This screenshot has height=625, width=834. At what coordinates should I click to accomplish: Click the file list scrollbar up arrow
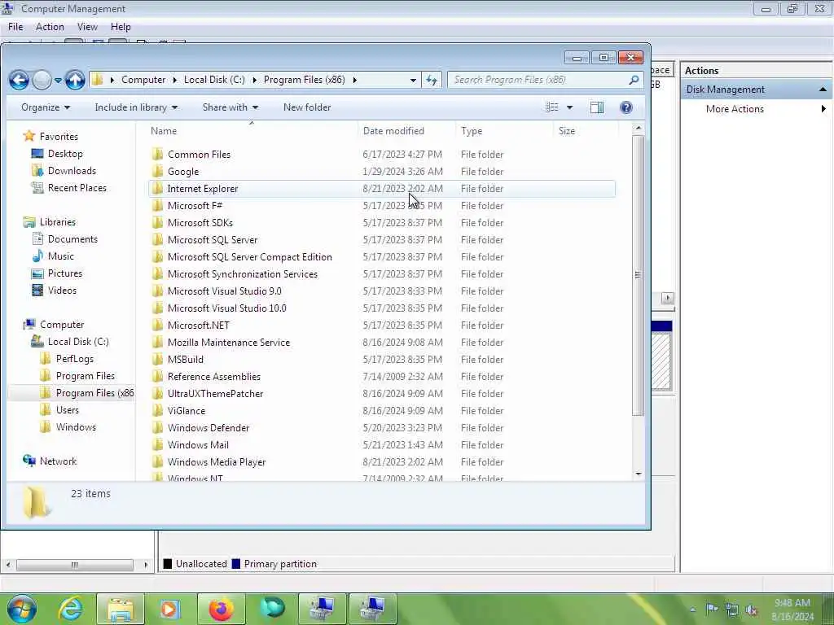639,128
